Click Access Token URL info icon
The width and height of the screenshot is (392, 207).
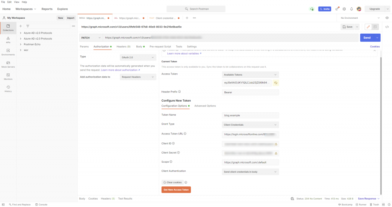coord(185,134)
